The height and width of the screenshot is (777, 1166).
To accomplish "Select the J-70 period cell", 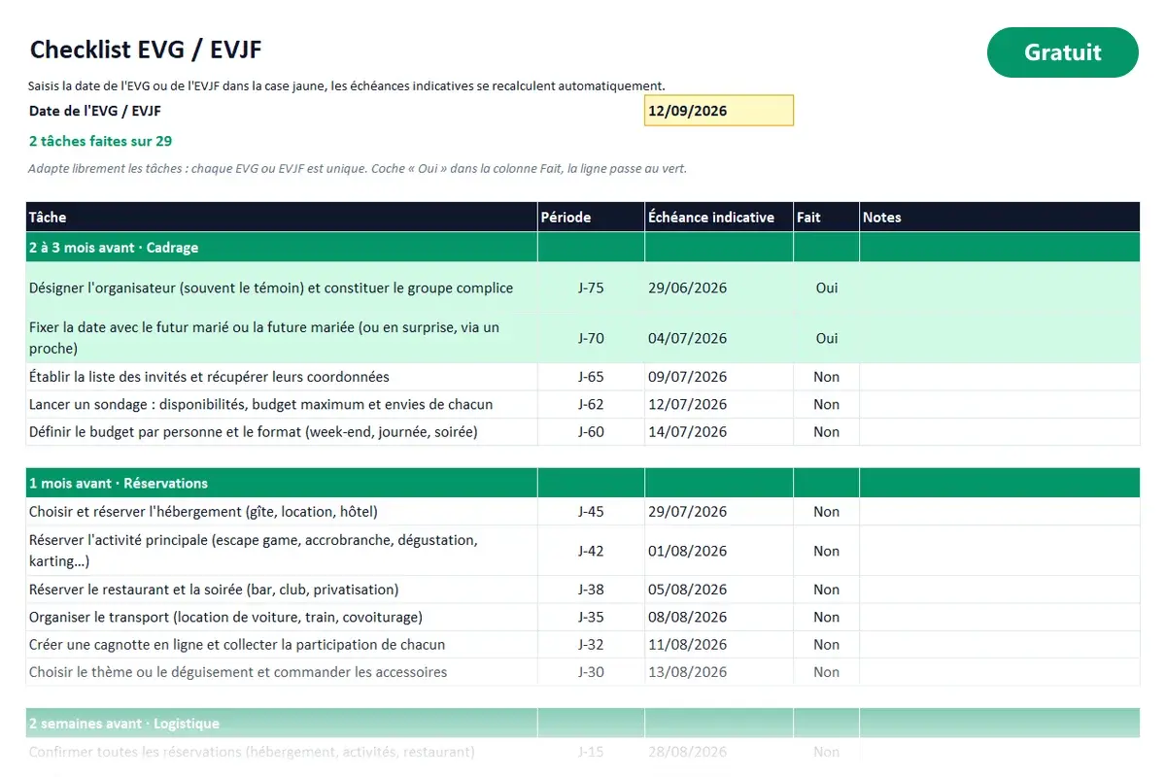I will [x=591, y=338].
